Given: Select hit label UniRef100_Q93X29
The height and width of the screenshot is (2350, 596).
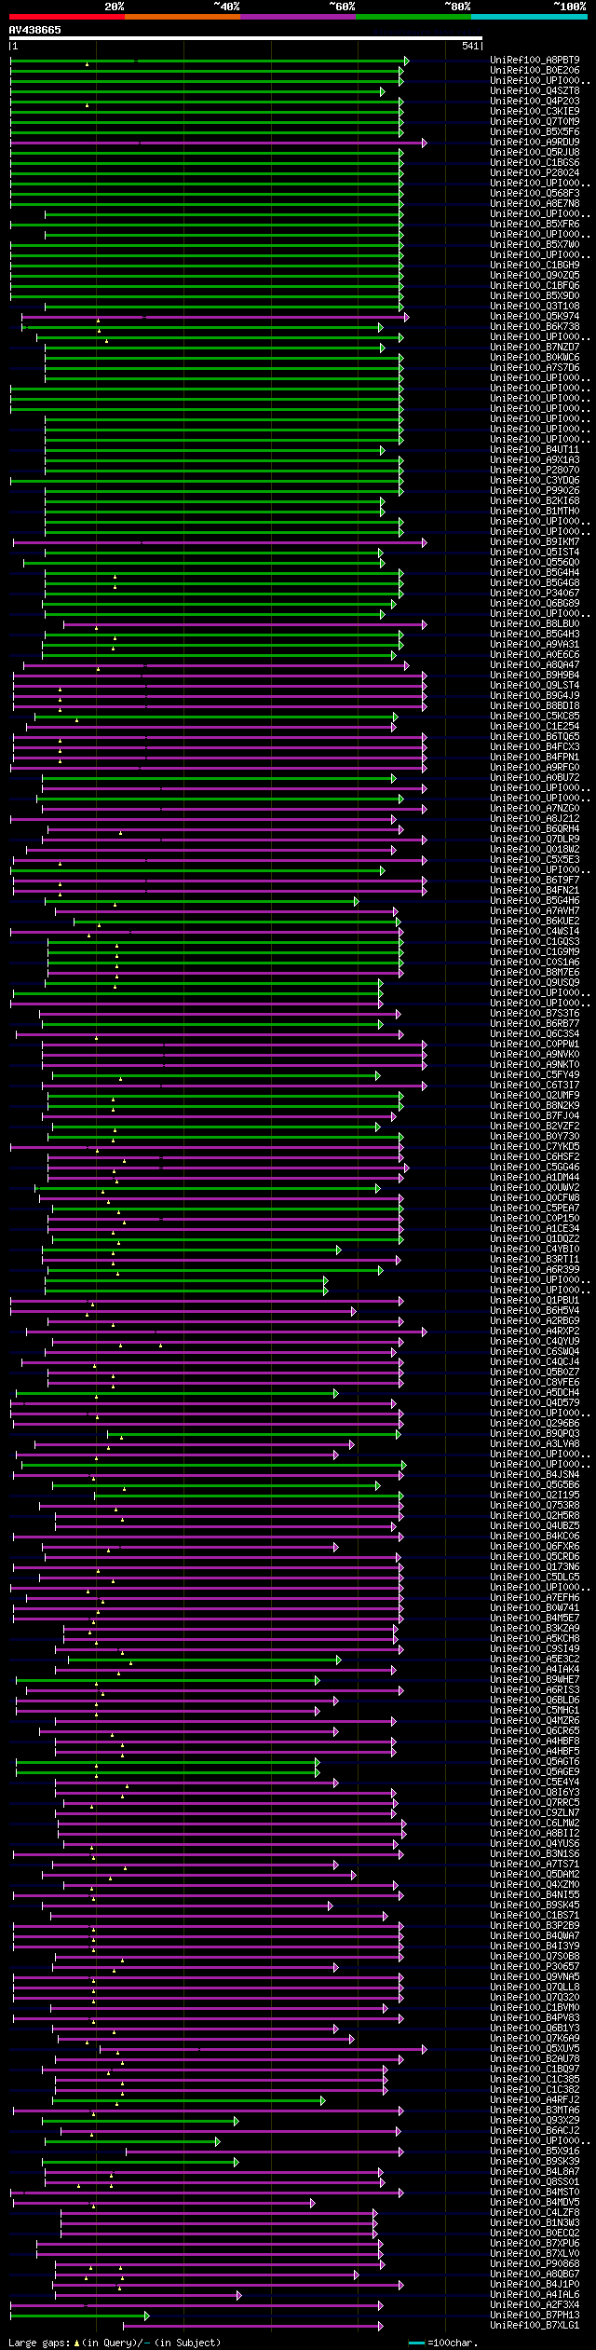Looking at the screenshot, I should (535, 2121).
